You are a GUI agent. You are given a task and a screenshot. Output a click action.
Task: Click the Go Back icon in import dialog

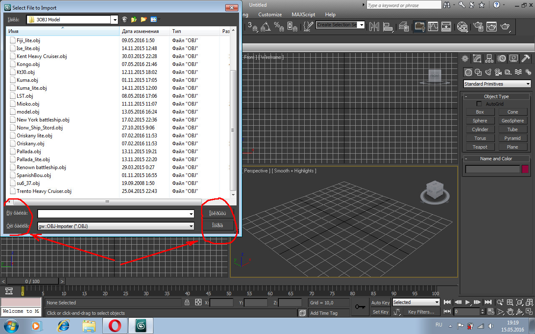pyautogui.click(x=125, y=20)
